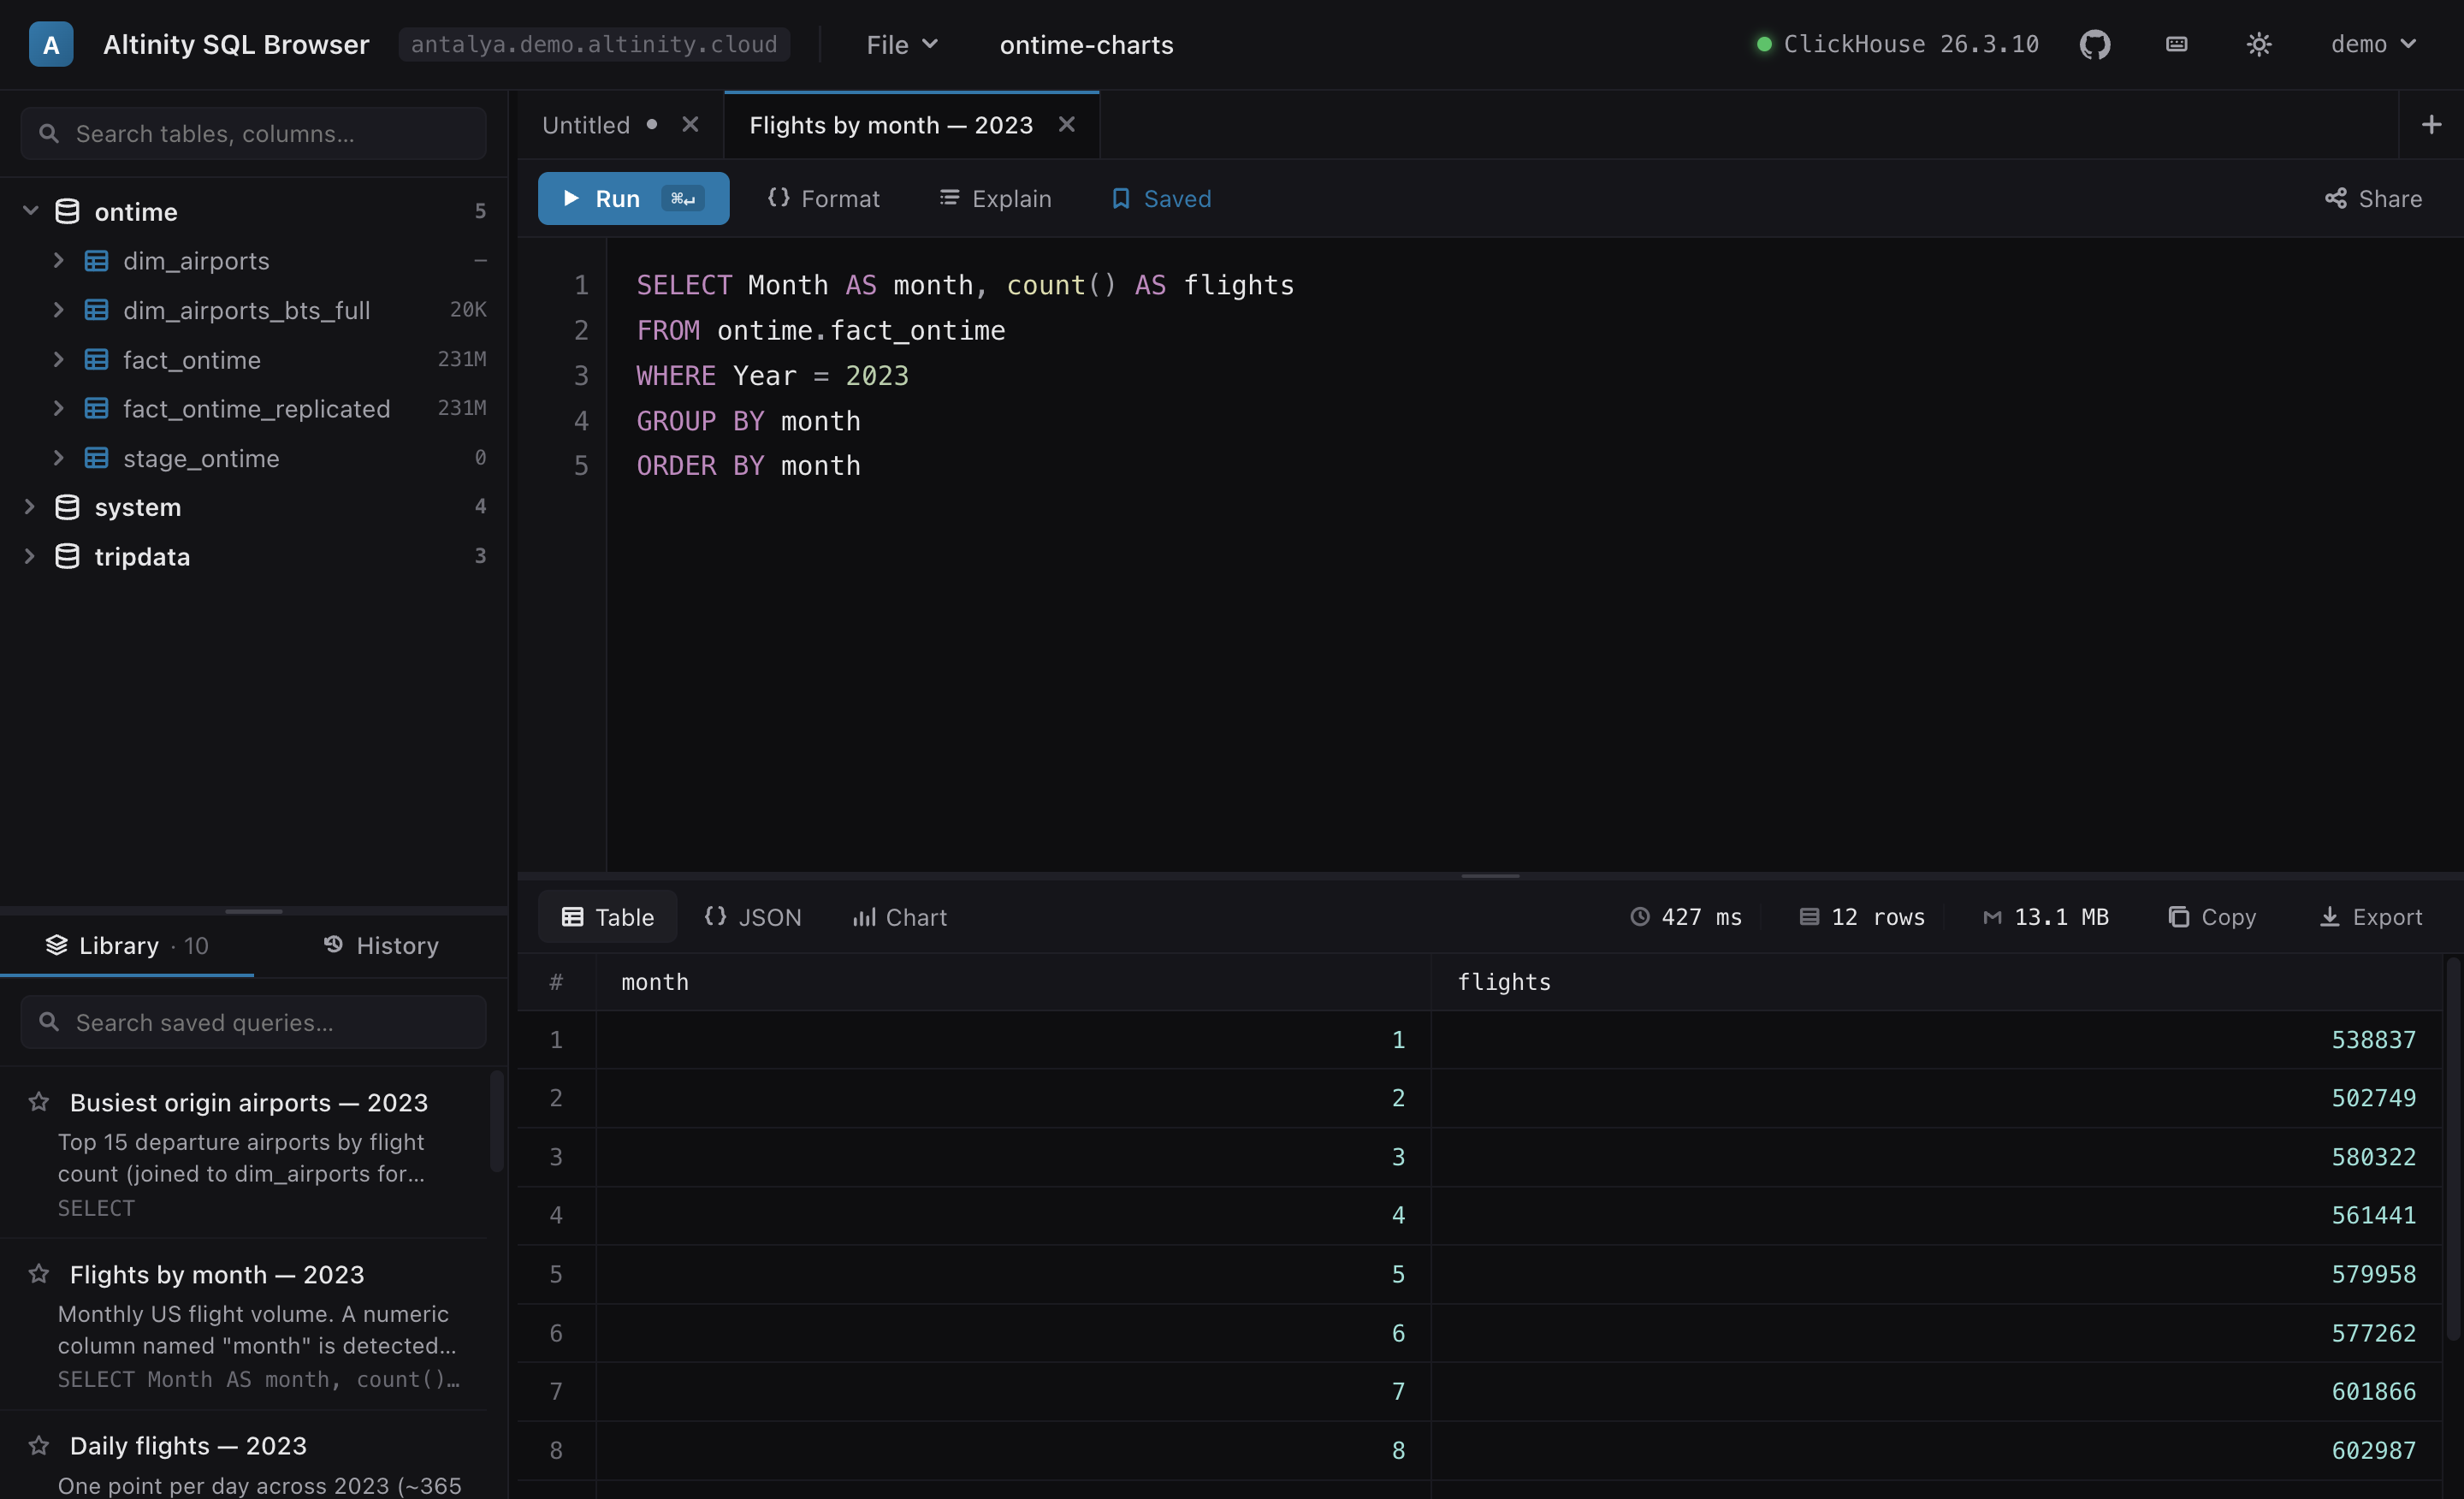The width and height of the screenshot is (2464, 1499).
Task: Expand the system database
Action: tap(30, 507)
